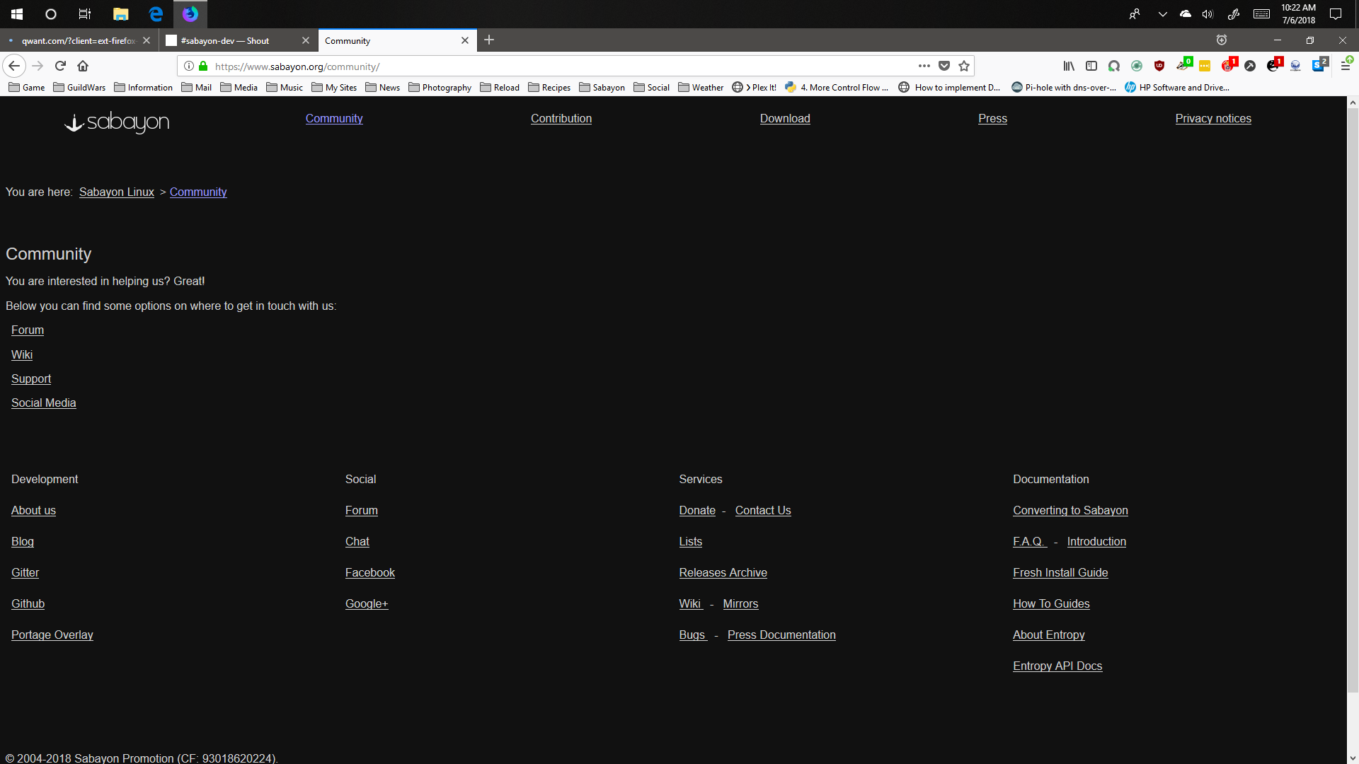Open the Firefox home page button
Screen dimensions: 1359x764
[x=83, y=66]
